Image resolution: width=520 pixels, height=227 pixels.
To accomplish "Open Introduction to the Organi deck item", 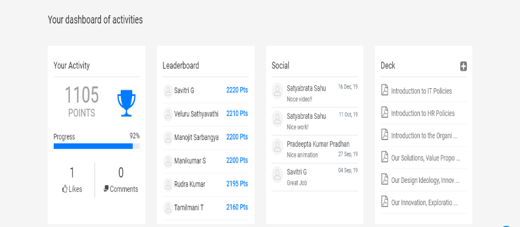I will (x=425, y=136).
